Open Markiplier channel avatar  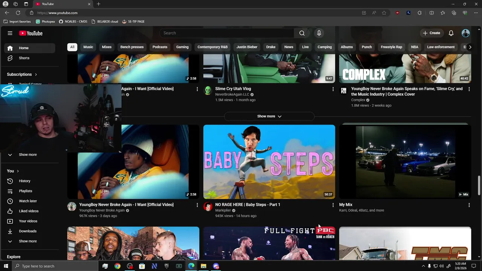pos(208,206)
